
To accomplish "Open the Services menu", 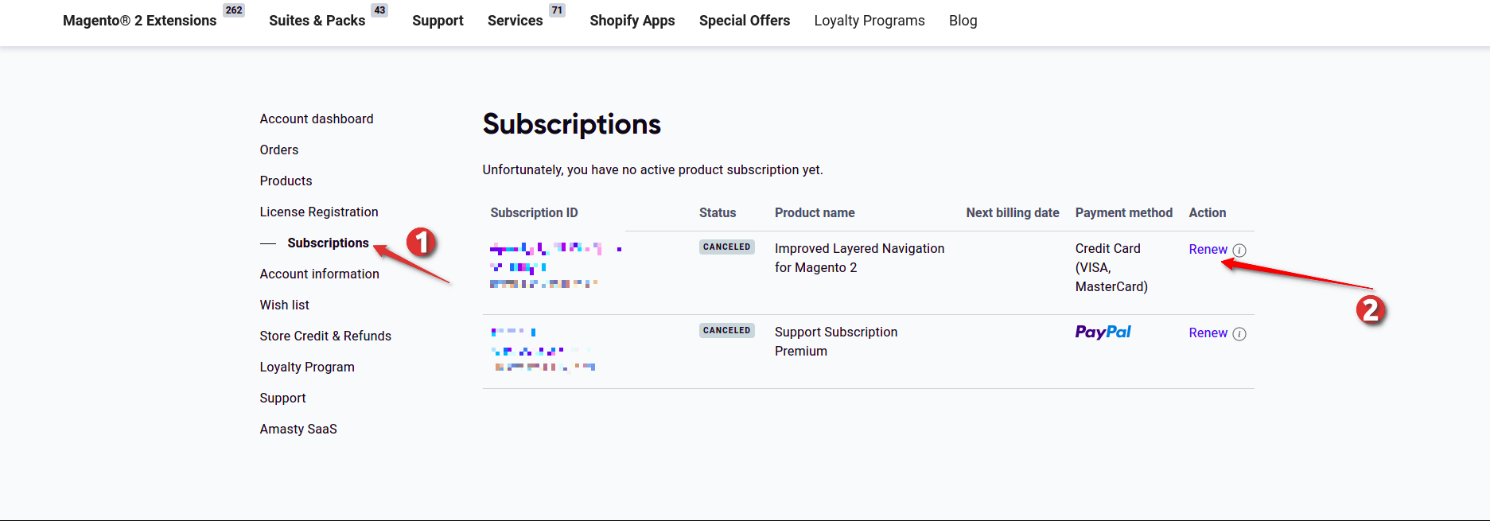I will tap(515, 21).
